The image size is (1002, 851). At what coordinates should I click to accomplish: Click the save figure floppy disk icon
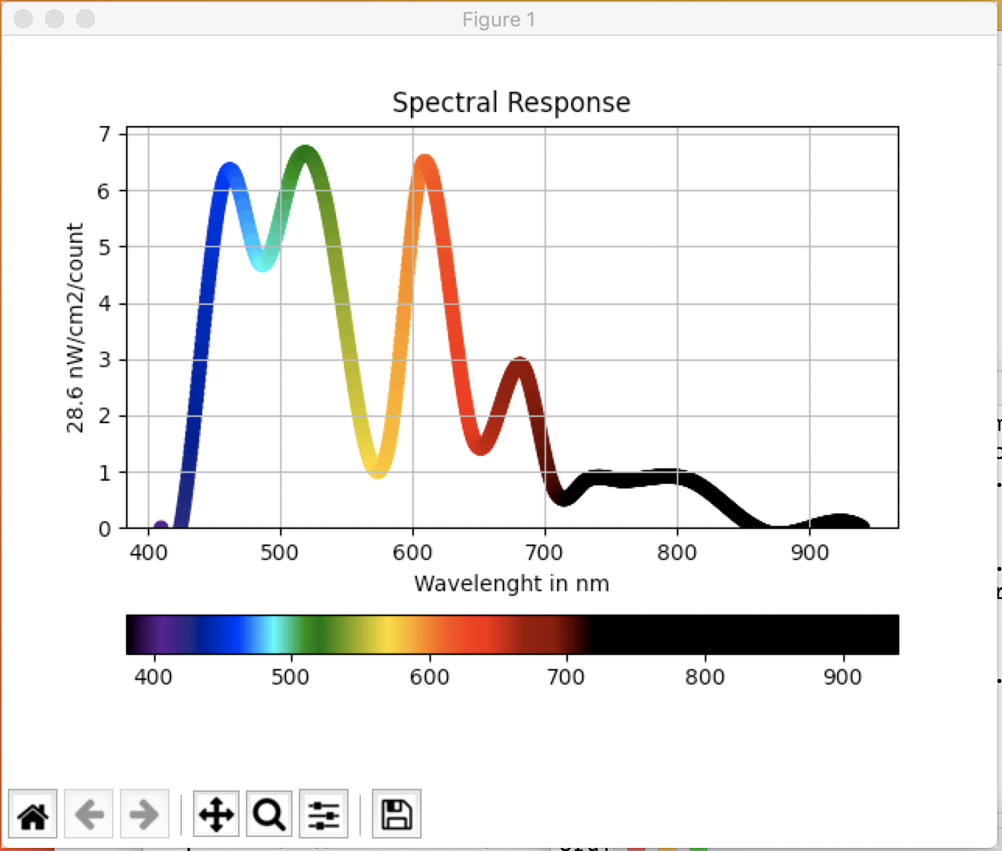396,814
